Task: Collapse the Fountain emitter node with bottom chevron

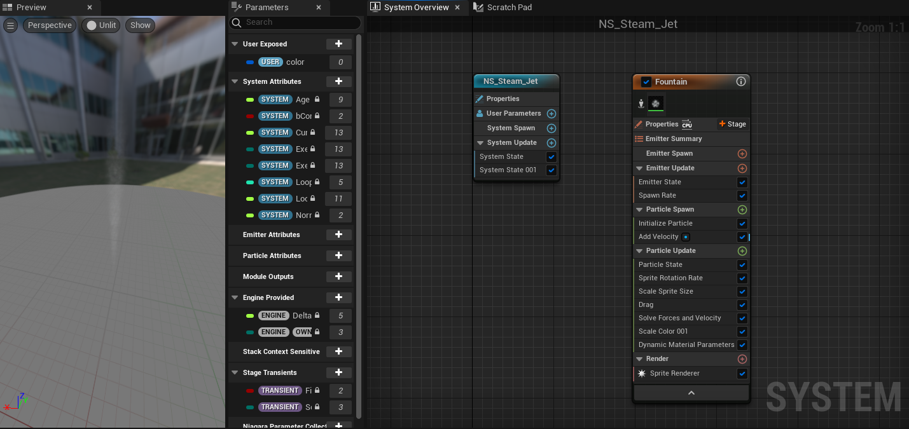Action: (691, 393)
